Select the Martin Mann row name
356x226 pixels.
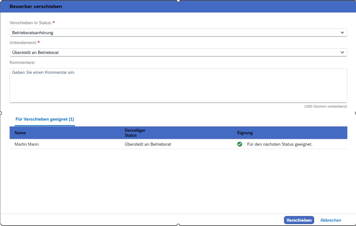point(26,144)
